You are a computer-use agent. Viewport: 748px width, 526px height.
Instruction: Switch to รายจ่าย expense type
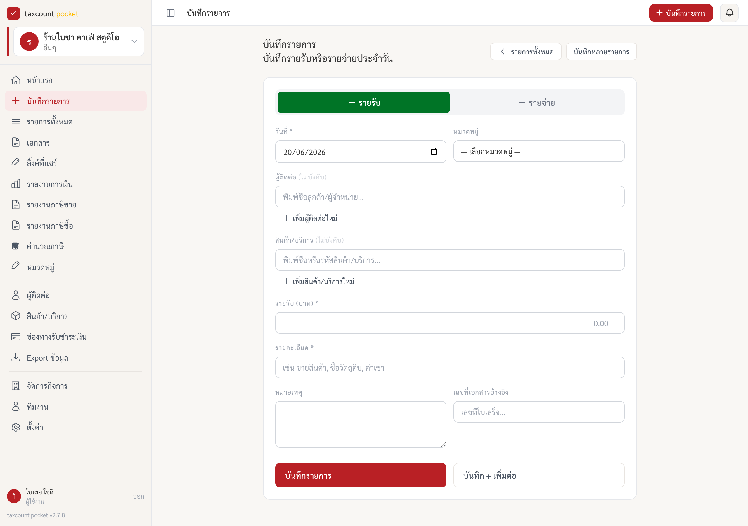click(536, 102)
